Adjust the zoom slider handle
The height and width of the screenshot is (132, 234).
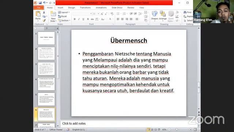(177, 129)
